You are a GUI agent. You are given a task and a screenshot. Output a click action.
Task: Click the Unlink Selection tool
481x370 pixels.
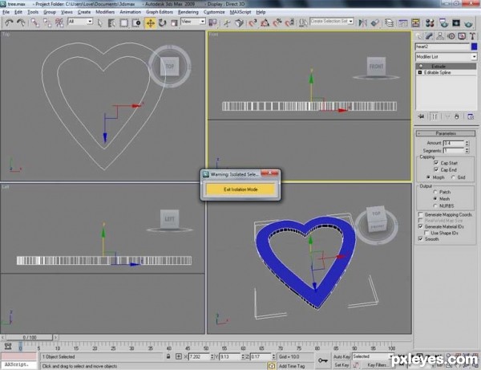click(47, 22)
